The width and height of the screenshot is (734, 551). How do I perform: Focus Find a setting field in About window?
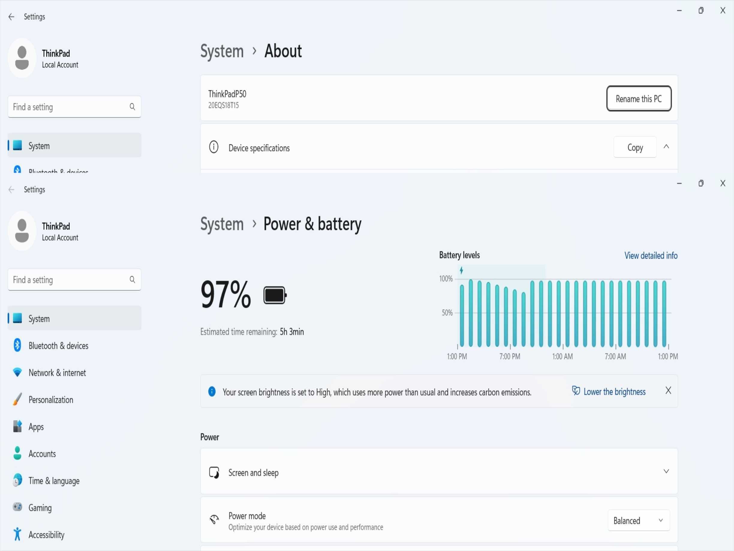pyautogui.click(x=74, y=107)
